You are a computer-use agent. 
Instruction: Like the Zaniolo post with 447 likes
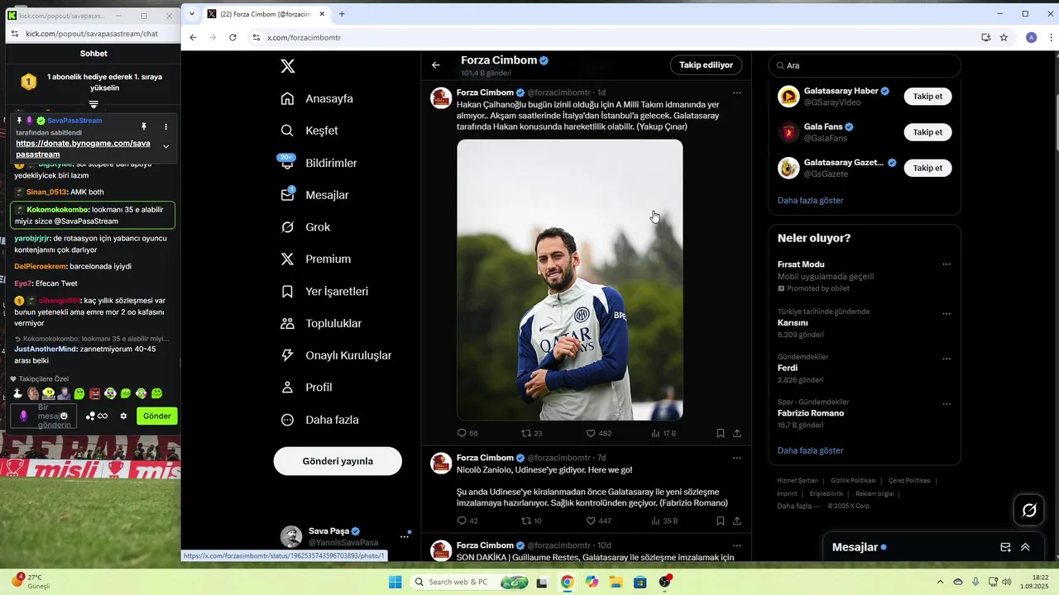(598, 521)
